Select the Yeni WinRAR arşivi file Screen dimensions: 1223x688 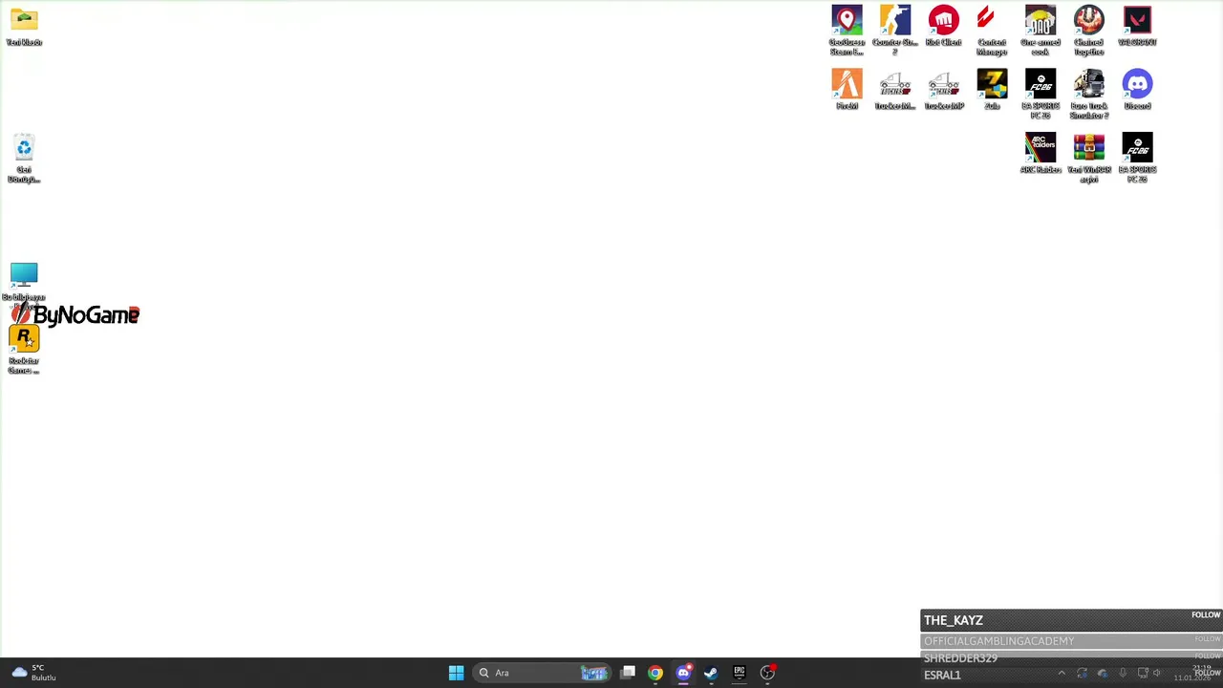(x=1088, y=159)
